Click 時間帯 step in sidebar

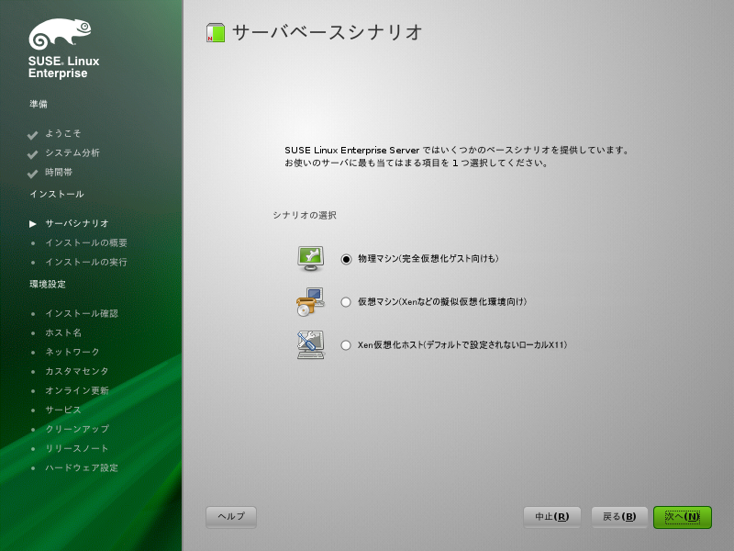coord(59,173)
